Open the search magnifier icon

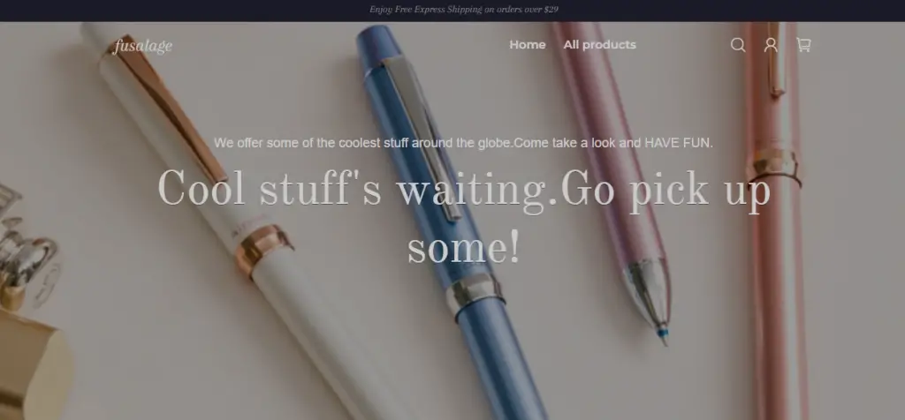point(738,45)
